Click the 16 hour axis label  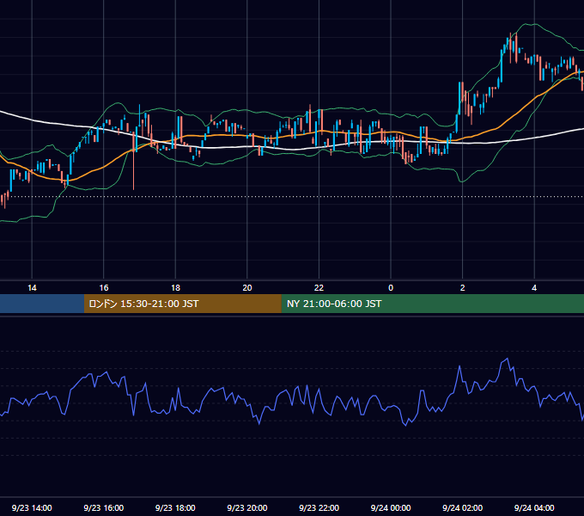point(104,288)
